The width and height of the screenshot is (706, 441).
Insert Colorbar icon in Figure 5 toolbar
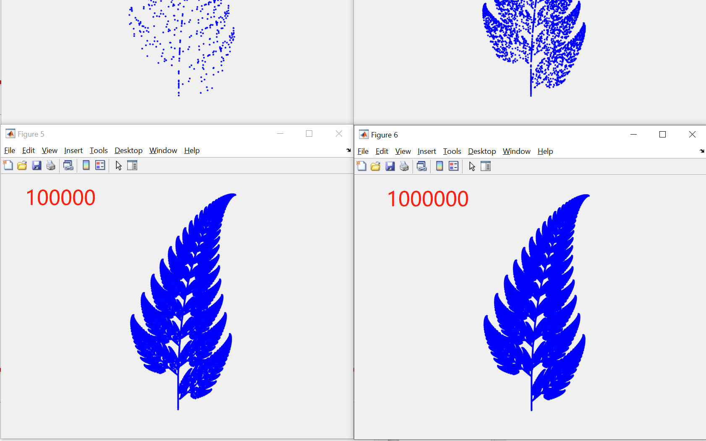(x=86, y=165)
